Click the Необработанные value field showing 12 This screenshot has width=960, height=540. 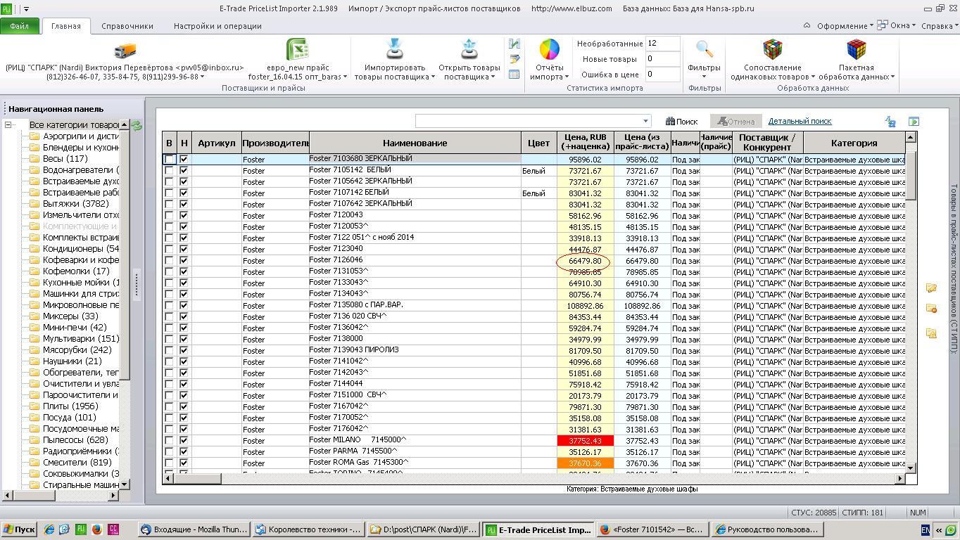(x=662, y=44)
